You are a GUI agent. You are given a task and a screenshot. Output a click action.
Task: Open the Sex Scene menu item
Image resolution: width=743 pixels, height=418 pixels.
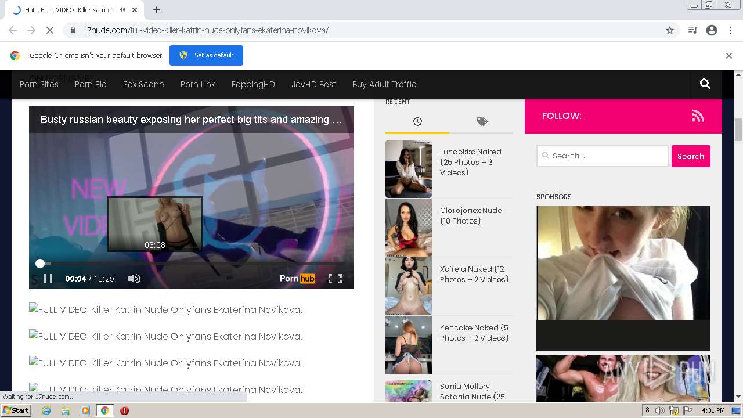pyautogui.click(x=143, y=84)
